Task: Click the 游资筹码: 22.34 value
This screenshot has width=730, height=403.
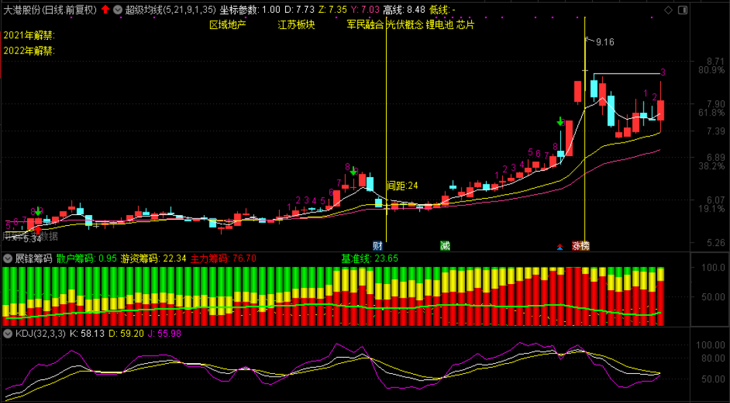Action: point(153,258)
